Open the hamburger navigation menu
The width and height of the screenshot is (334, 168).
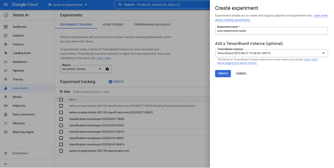[6, 4]
